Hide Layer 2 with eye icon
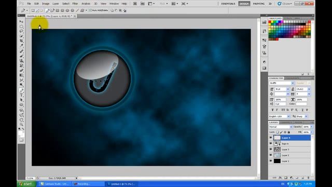 pyautogui.click(x=271, y=155)
